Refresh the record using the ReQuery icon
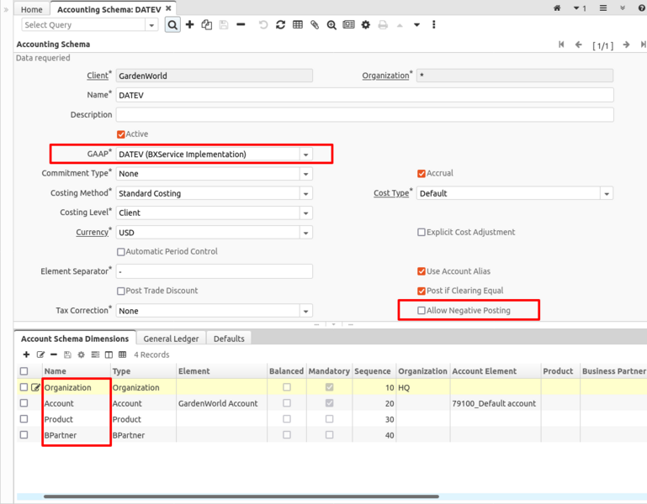Screen dimensions: 647x504 280,25
